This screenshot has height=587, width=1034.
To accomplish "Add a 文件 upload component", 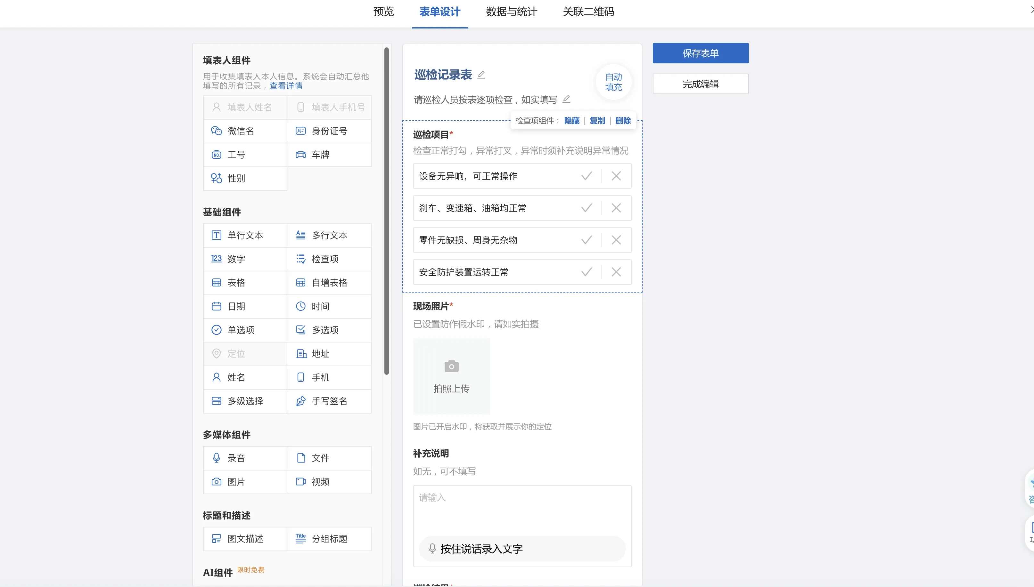I will coord(329,458).
